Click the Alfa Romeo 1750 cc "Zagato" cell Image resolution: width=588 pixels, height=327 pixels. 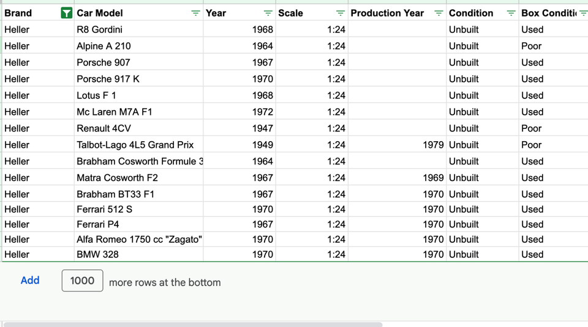[139, 240]
